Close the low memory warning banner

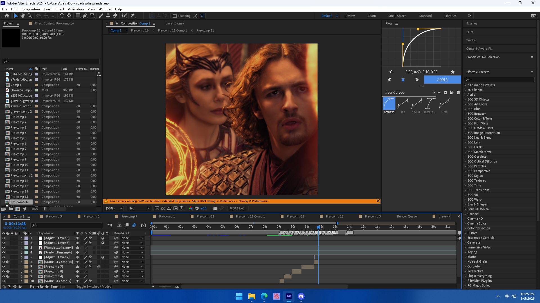378,201
